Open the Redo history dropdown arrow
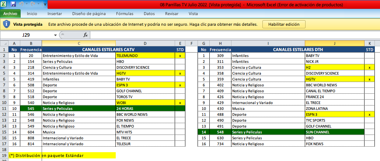The image size is (380, 161). point(38,4)
